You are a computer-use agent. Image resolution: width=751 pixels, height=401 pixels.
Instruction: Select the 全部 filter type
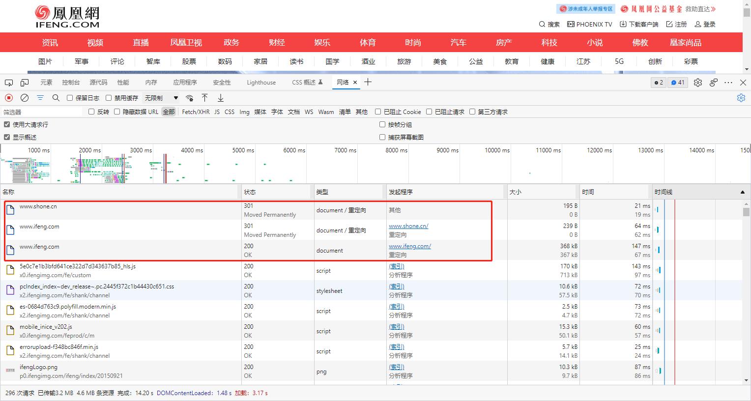[169, 112]
